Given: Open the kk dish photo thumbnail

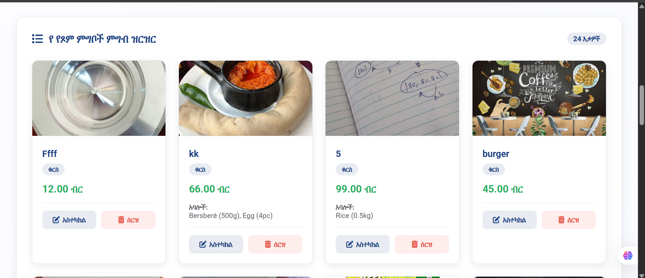Looking at the screenshot, I should 245,98.
